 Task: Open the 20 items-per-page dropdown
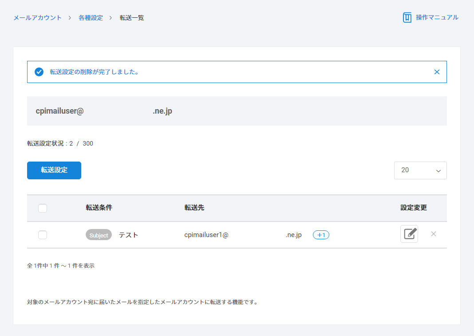click(x=420, y=170)
